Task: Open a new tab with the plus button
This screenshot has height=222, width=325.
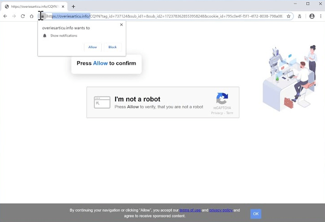Action: click(x=73, y=6)
